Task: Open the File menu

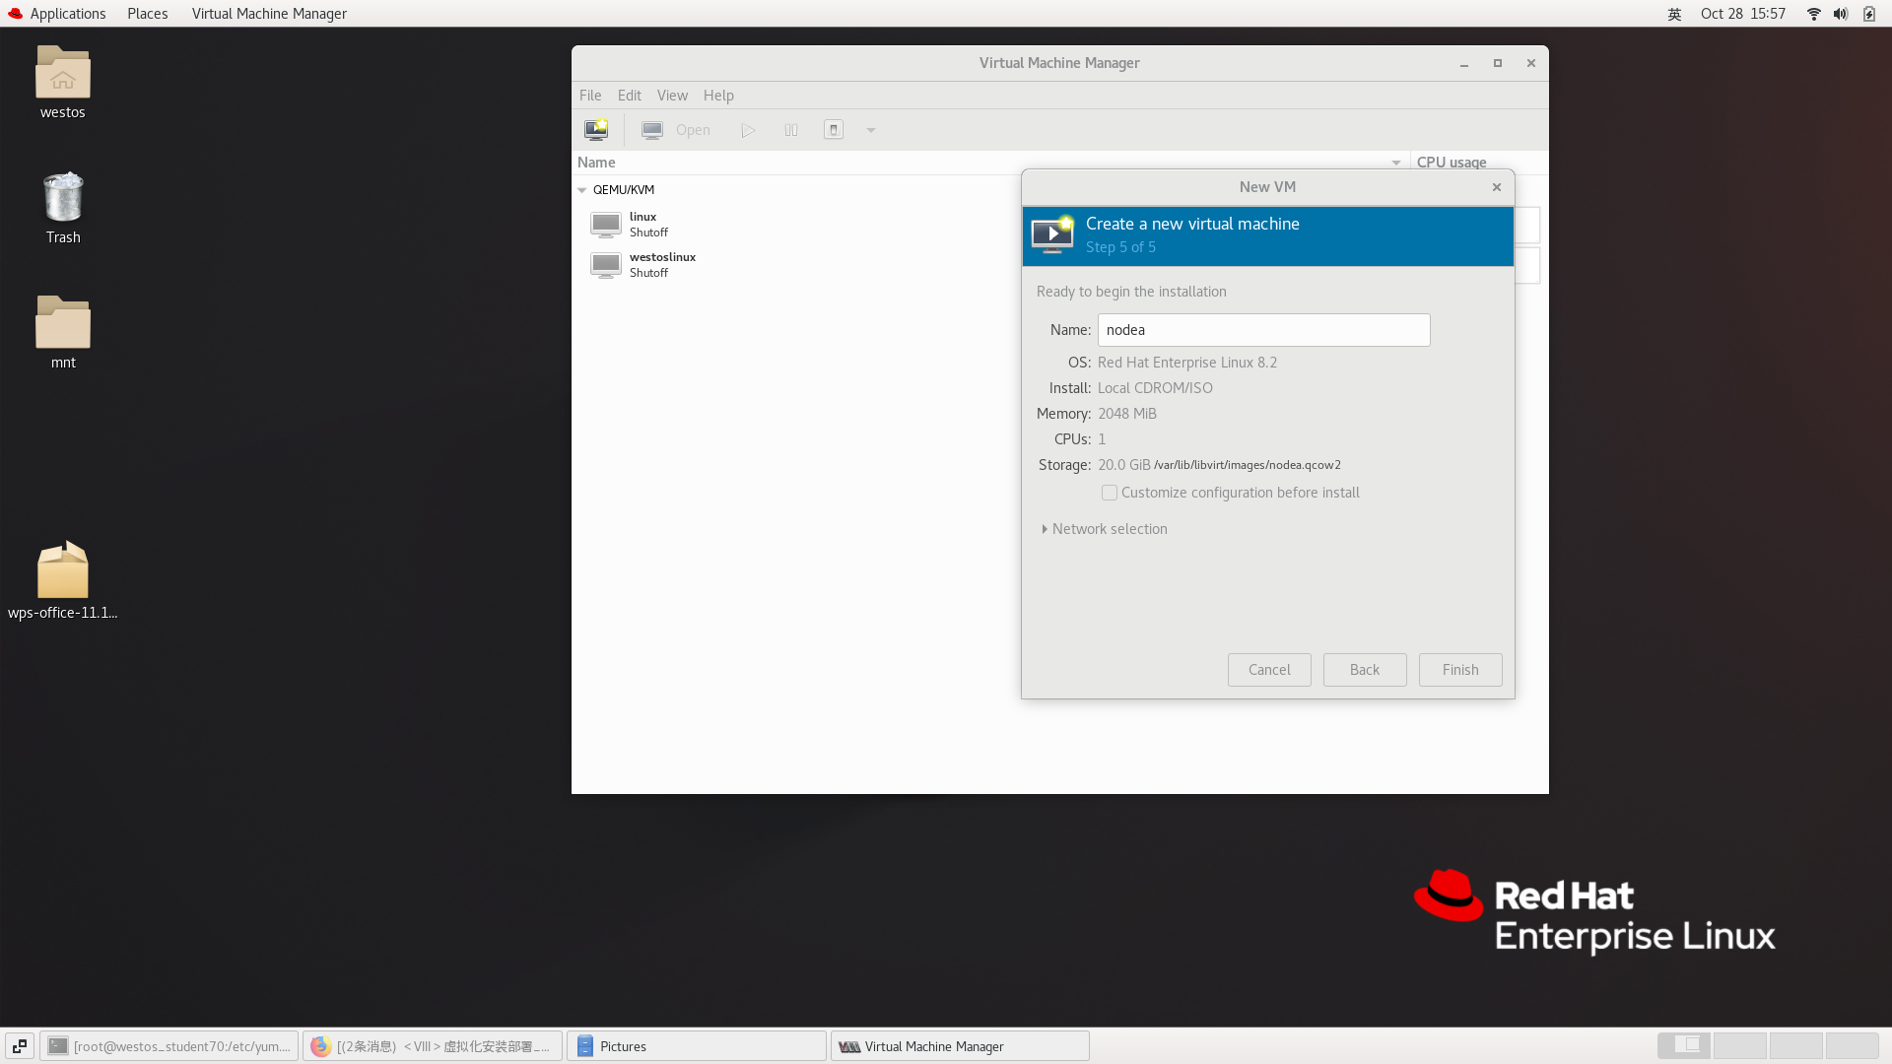Action: [x=590, y=96]
